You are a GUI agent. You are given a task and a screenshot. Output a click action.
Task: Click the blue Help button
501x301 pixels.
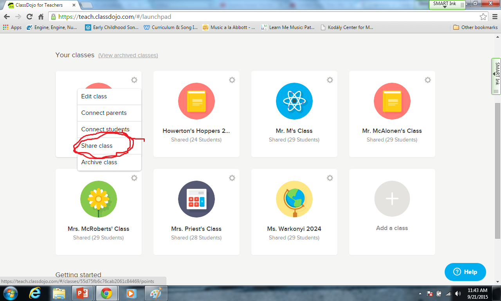(x=465, y=272)
